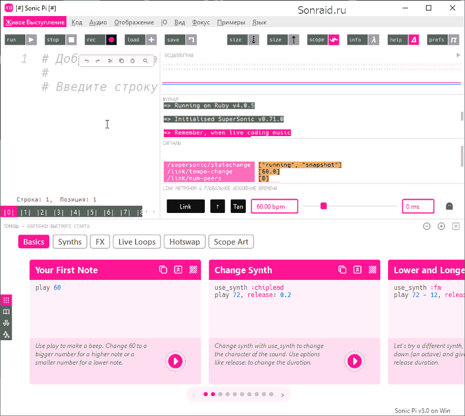Go to next cards page with right chevron

click(x=282, y=394)
